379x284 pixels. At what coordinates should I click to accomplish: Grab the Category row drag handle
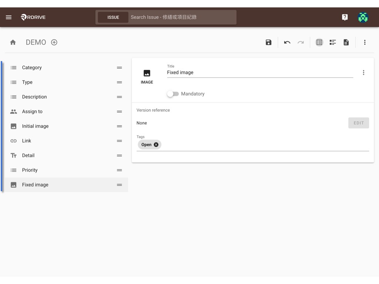(x=120, y=68)
